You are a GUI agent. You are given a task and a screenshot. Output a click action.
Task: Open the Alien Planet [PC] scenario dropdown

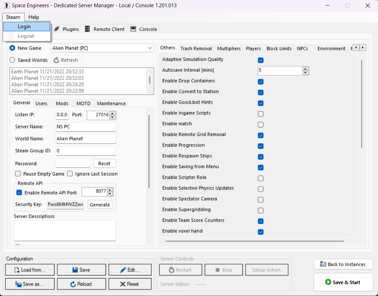tap(102, 48)
